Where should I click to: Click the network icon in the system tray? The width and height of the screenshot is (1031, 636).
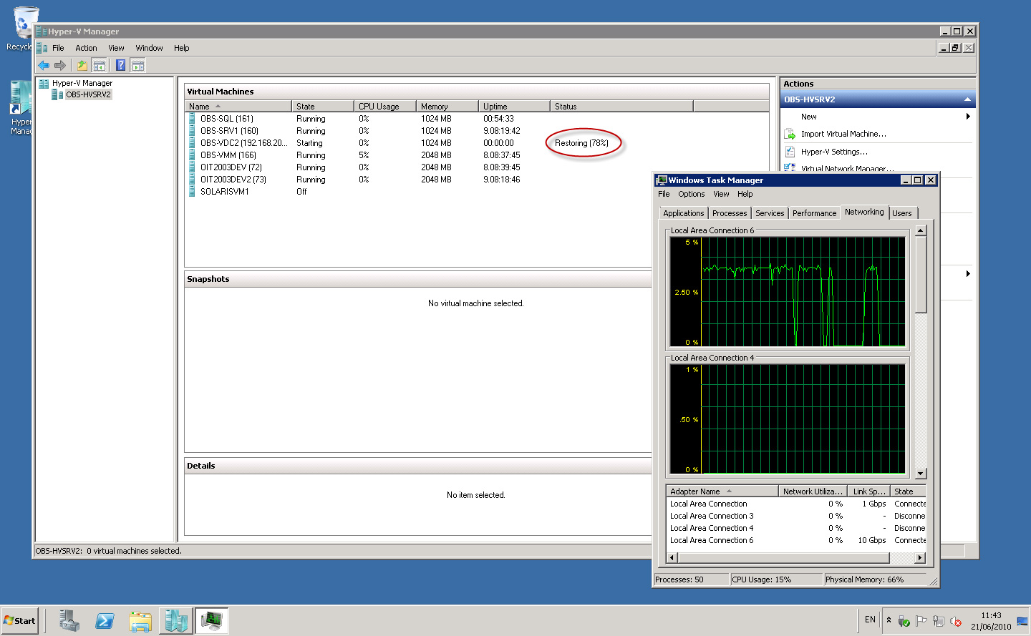[x=938, y=621]
